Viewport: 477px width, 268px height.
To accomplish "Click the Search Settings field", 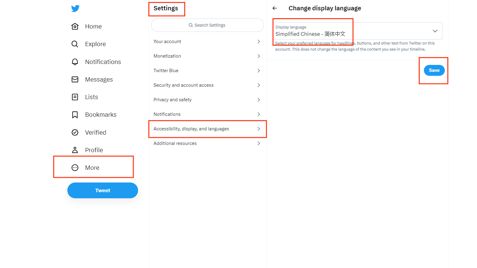I will coord(208,25).
